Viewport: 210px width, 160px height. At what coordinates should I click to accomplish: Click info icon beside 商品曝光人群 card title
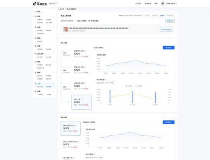[x=85, y=51]
